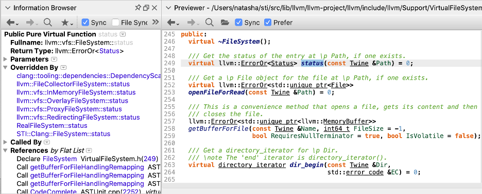
Task: Collapse the References section
Action: pos(6,150)
